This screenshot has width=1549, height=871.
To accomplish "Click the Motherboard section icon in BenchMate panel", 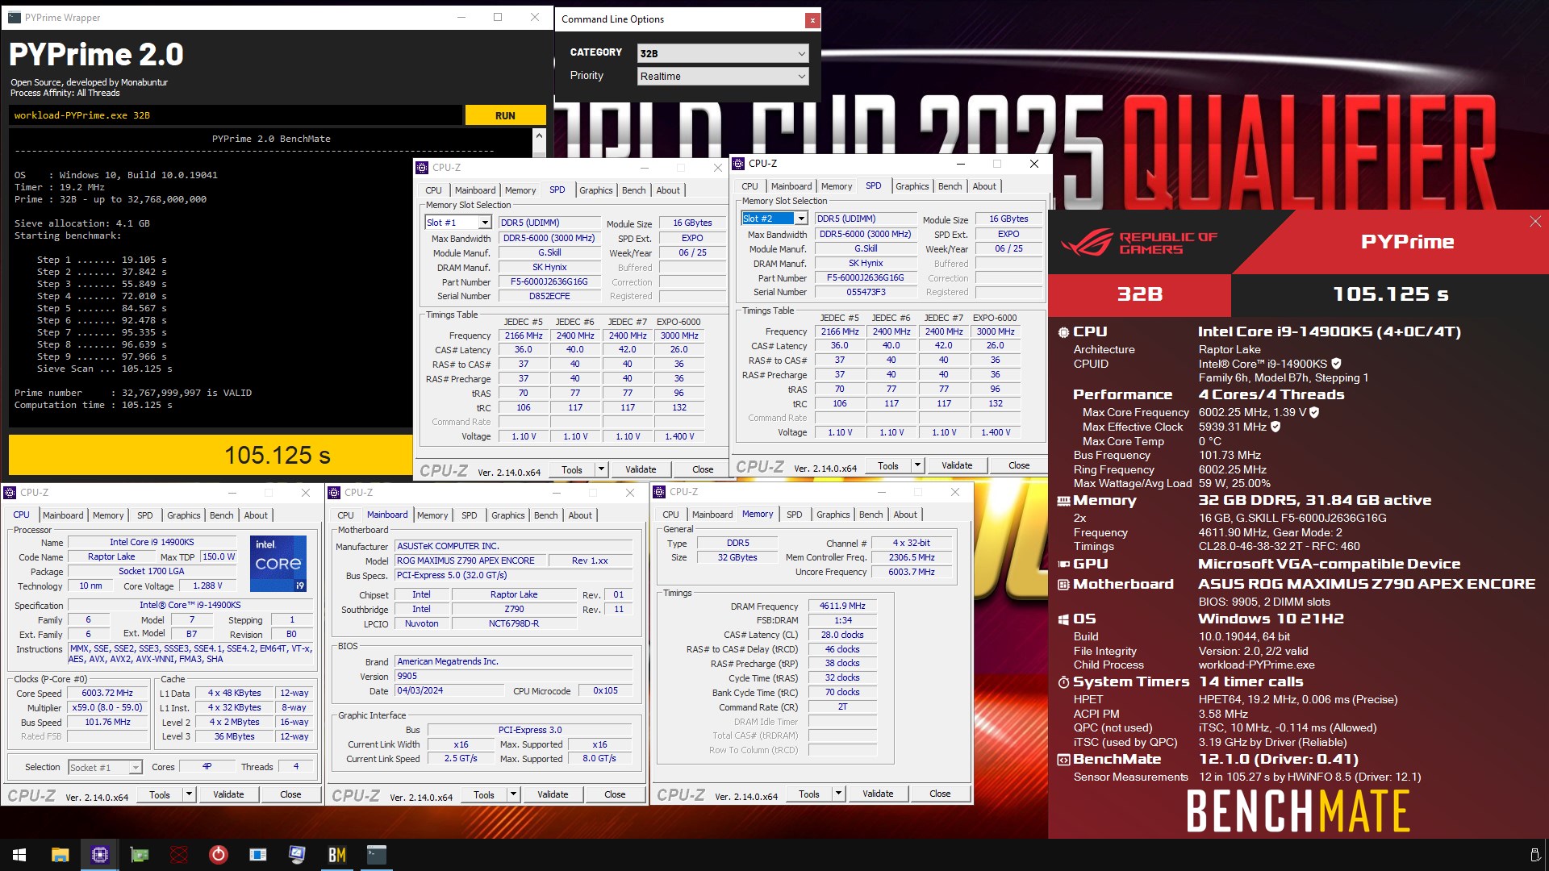I will pyautogui.click(x=1063, y=585).
